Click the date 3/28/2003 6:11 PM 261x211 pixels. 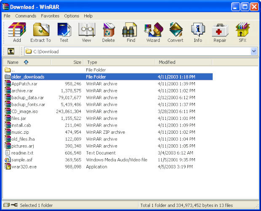(x=176, y=111)
